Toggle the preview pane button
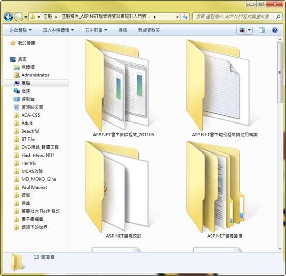The height and width of the screenshot is (276, 286). [262, 30]
